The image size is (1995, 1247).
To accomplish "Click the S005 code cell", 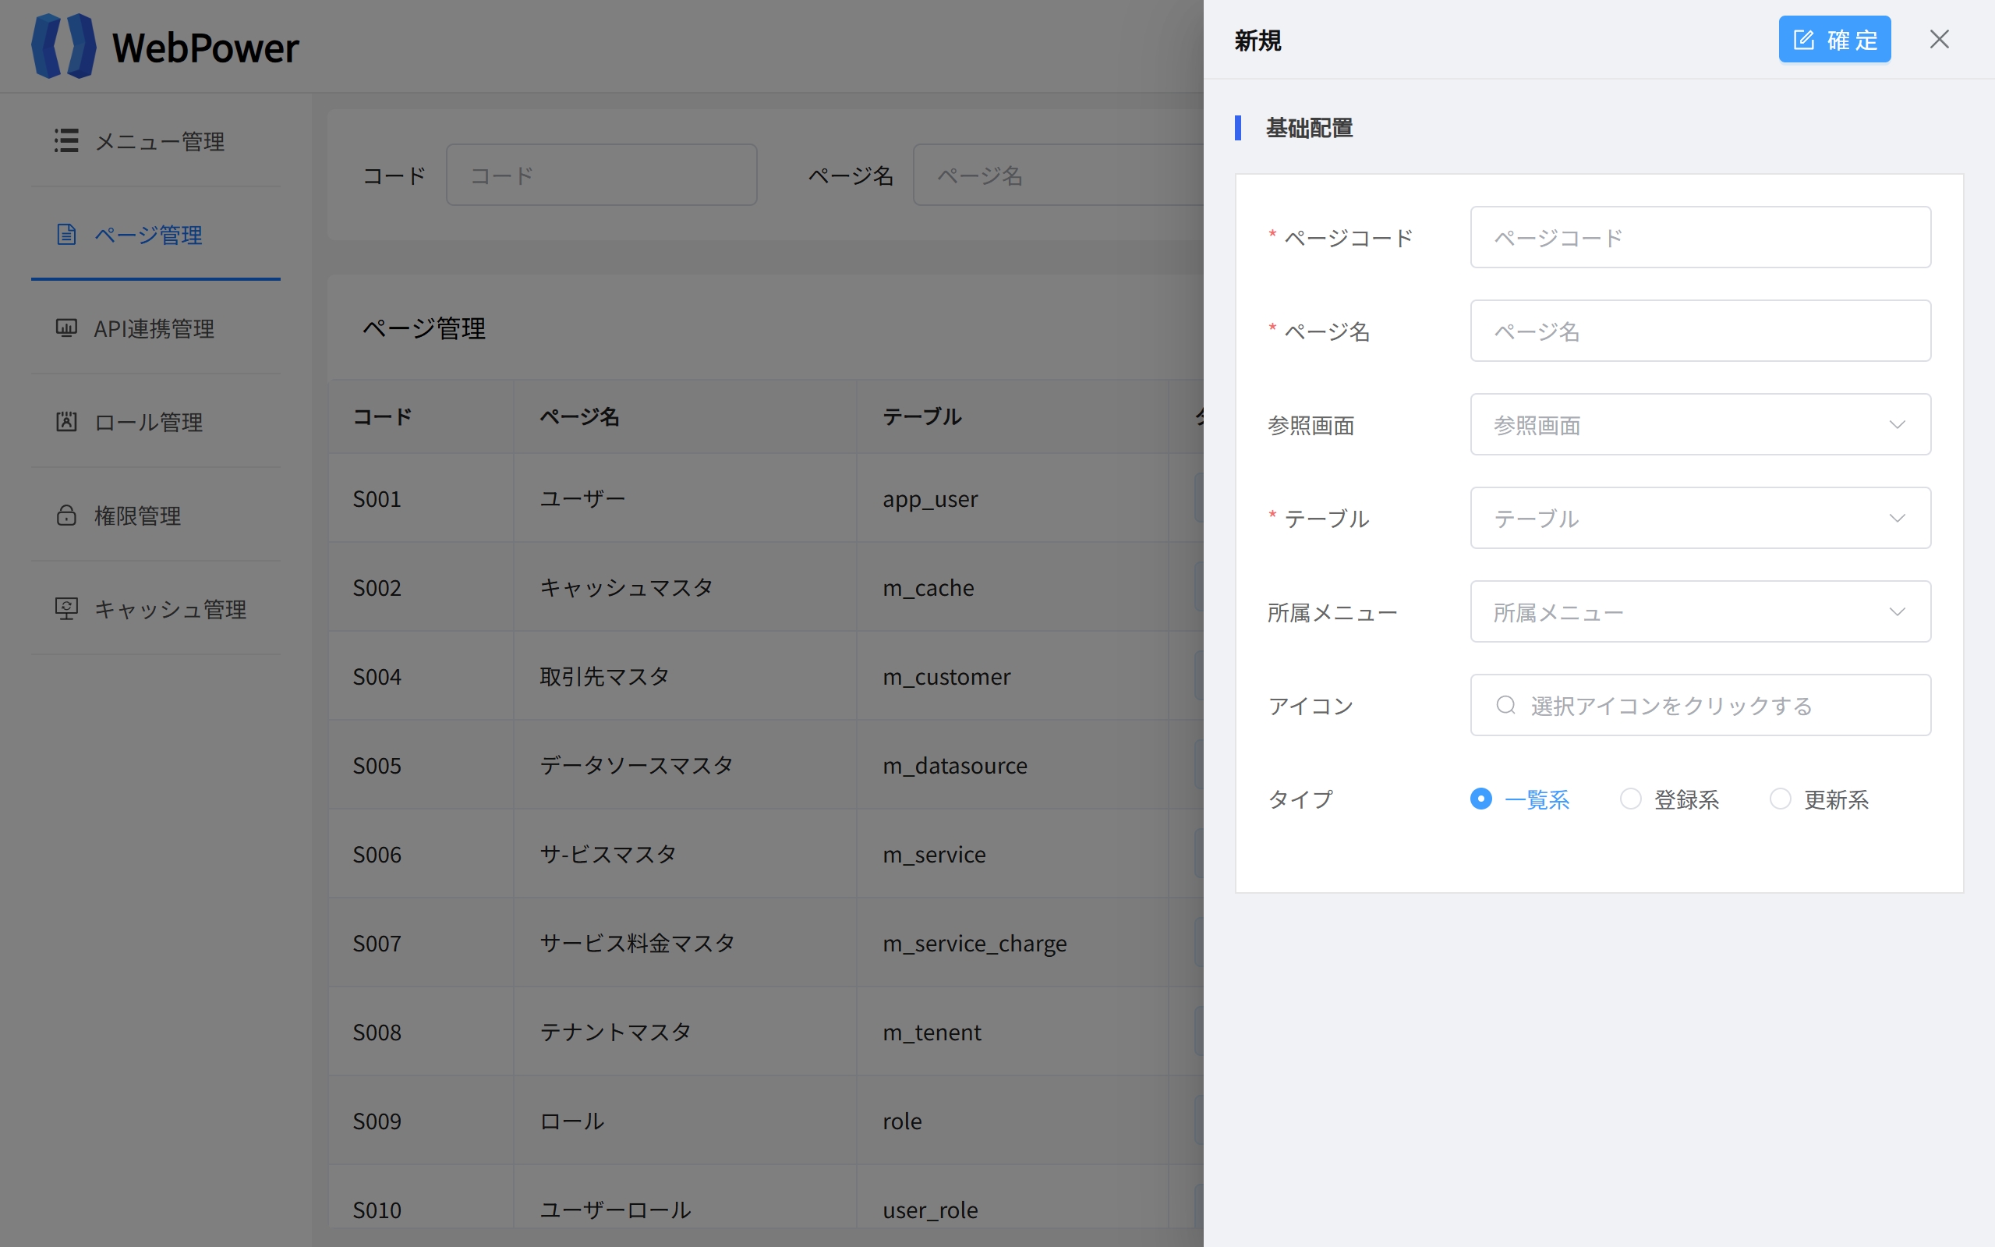I will [420, 765].
